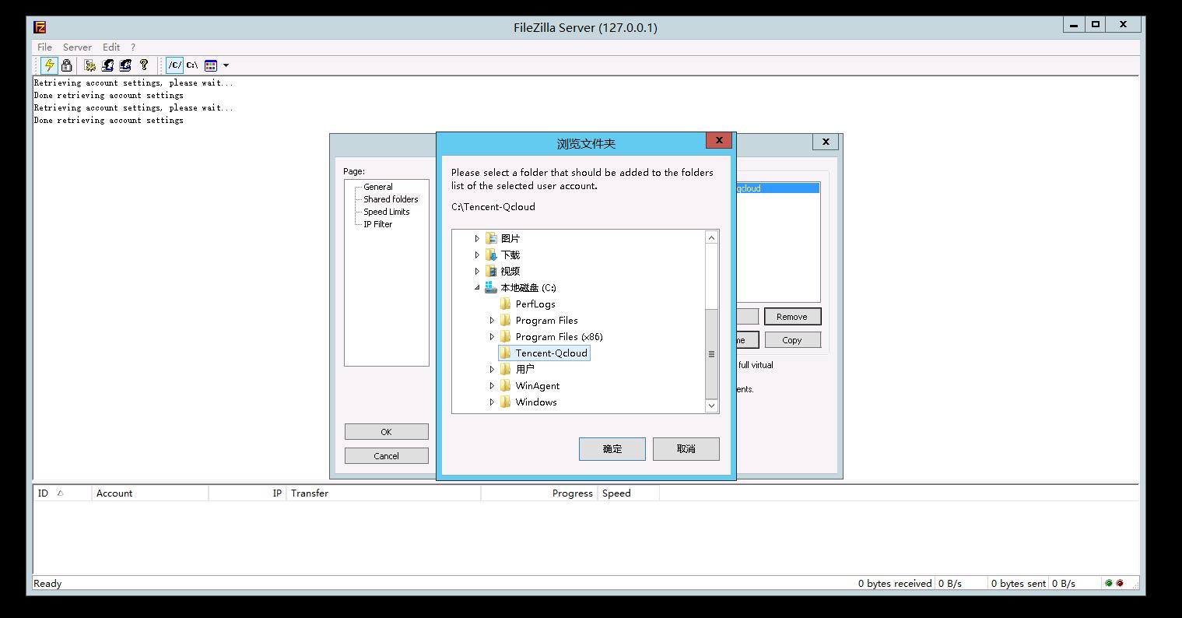Expand the Program Files folder node
The image size is (1182, 618).
[492, 321]
